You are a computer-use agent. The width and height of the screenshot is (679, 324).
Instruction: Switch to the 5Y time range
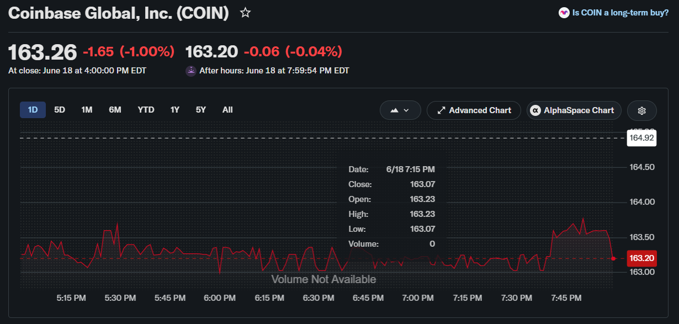201,110
